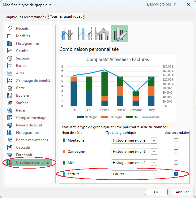This screenshot has width=196, height=198.
Task: Click the Campagne orange series swatch
Action: (x=64, y=152)
